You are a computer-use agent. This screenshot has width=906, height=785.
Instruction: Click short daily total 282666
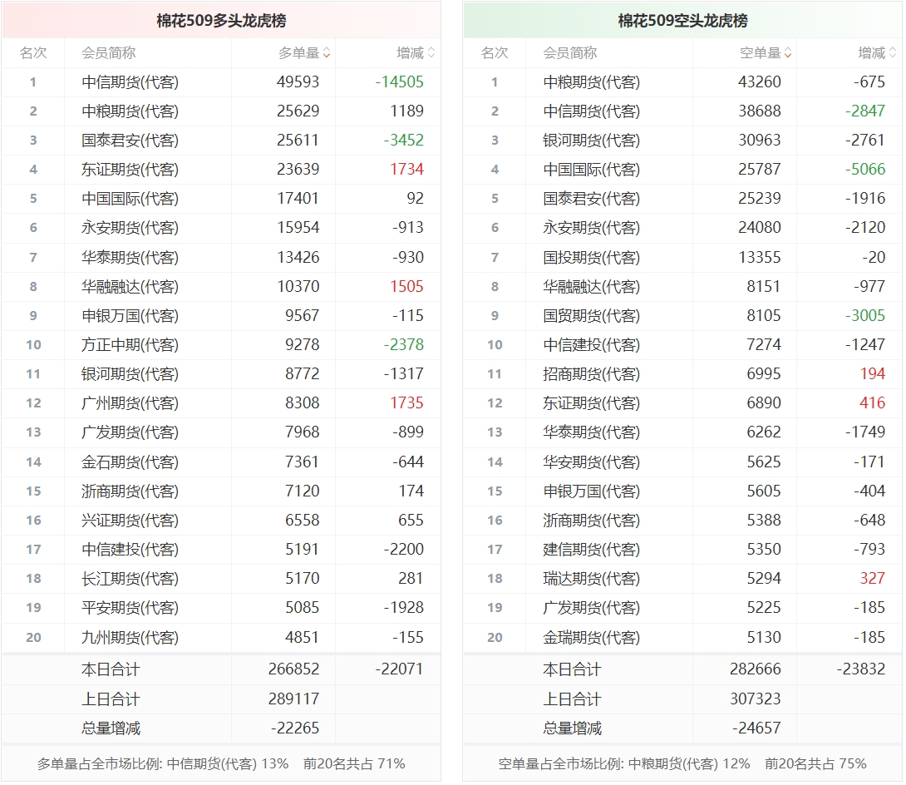click(x=756, y=669)
